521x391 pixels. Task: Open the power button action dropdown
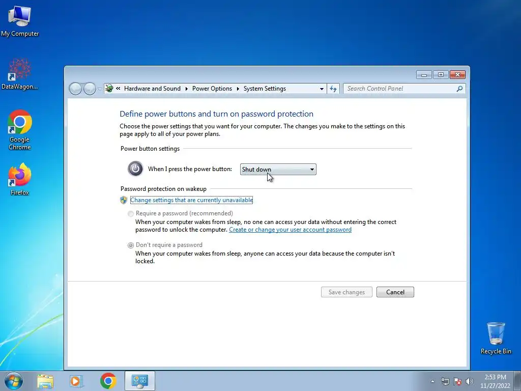[x=278, y=169]
